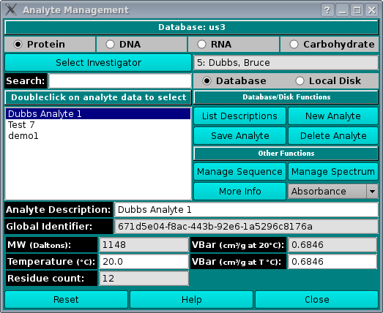Image resolution: width=383 pixels, height=313 pixels.
Task: Click the MW Daltons value field
Action: click(144, 245)
